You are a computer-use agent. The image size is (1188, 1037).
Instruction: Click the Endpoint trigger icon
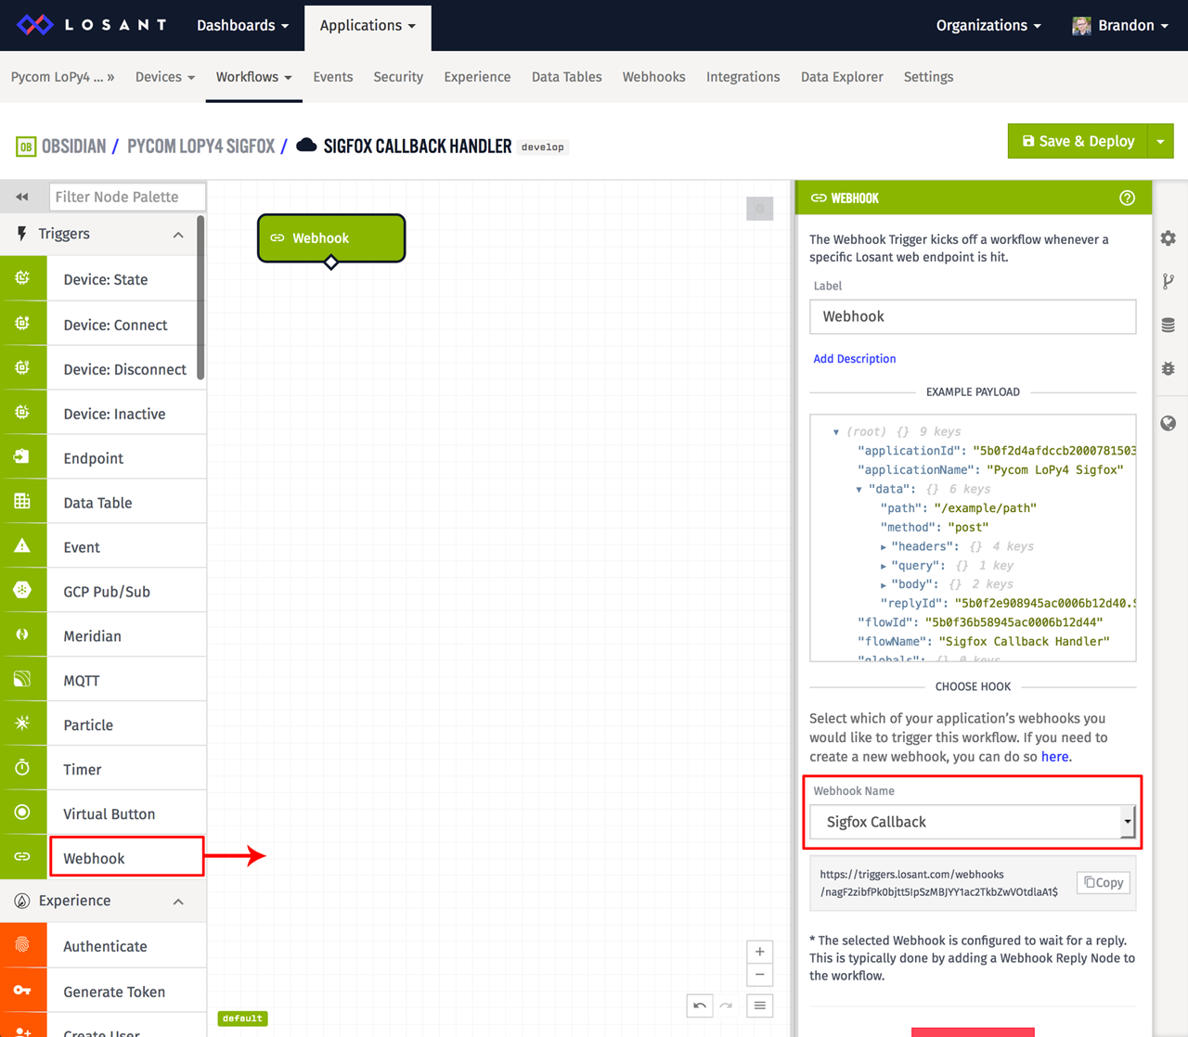pos(22,456)
